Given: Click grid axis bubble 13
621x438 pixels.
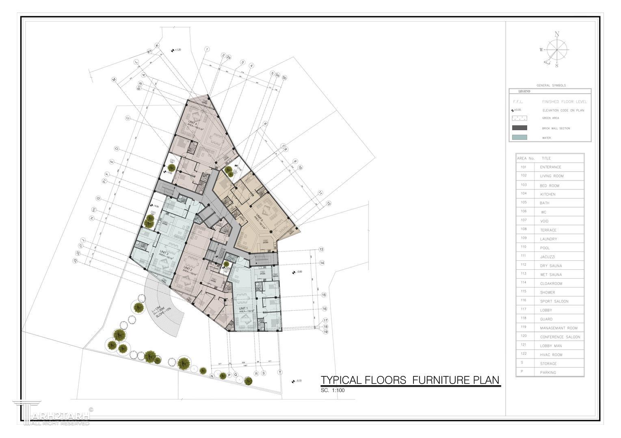Looking at the screenshot, I should click(x=321, y=249).
